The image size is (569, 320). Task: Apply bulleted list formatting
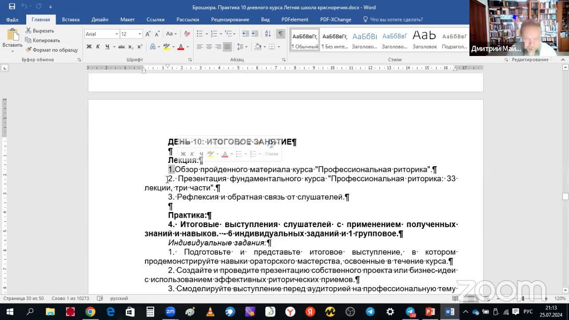(x=200, y=34)
